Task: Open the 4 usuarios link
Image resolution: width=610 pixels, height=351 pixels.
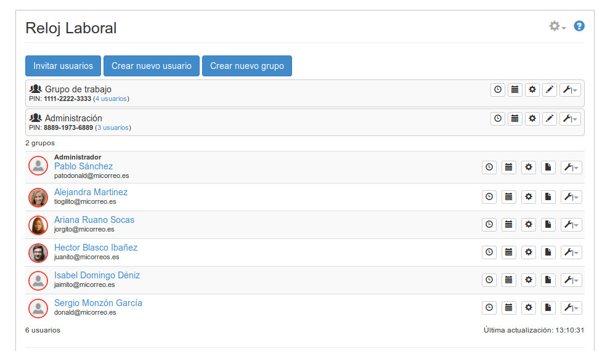Action: coord(111,99)
